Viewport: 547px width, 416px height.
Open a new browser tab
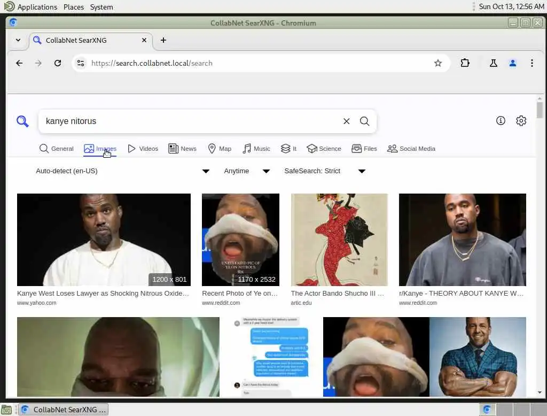click(163, 40)
